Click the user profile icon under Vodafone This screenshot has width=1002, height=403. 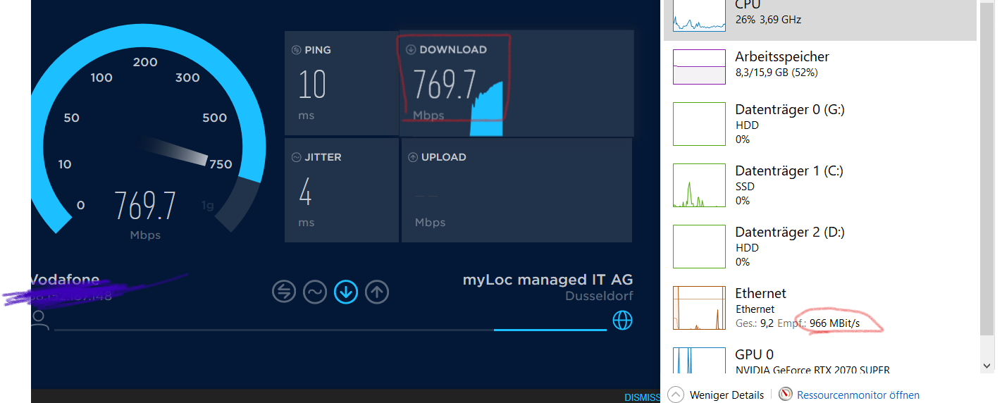pos(39,322)
